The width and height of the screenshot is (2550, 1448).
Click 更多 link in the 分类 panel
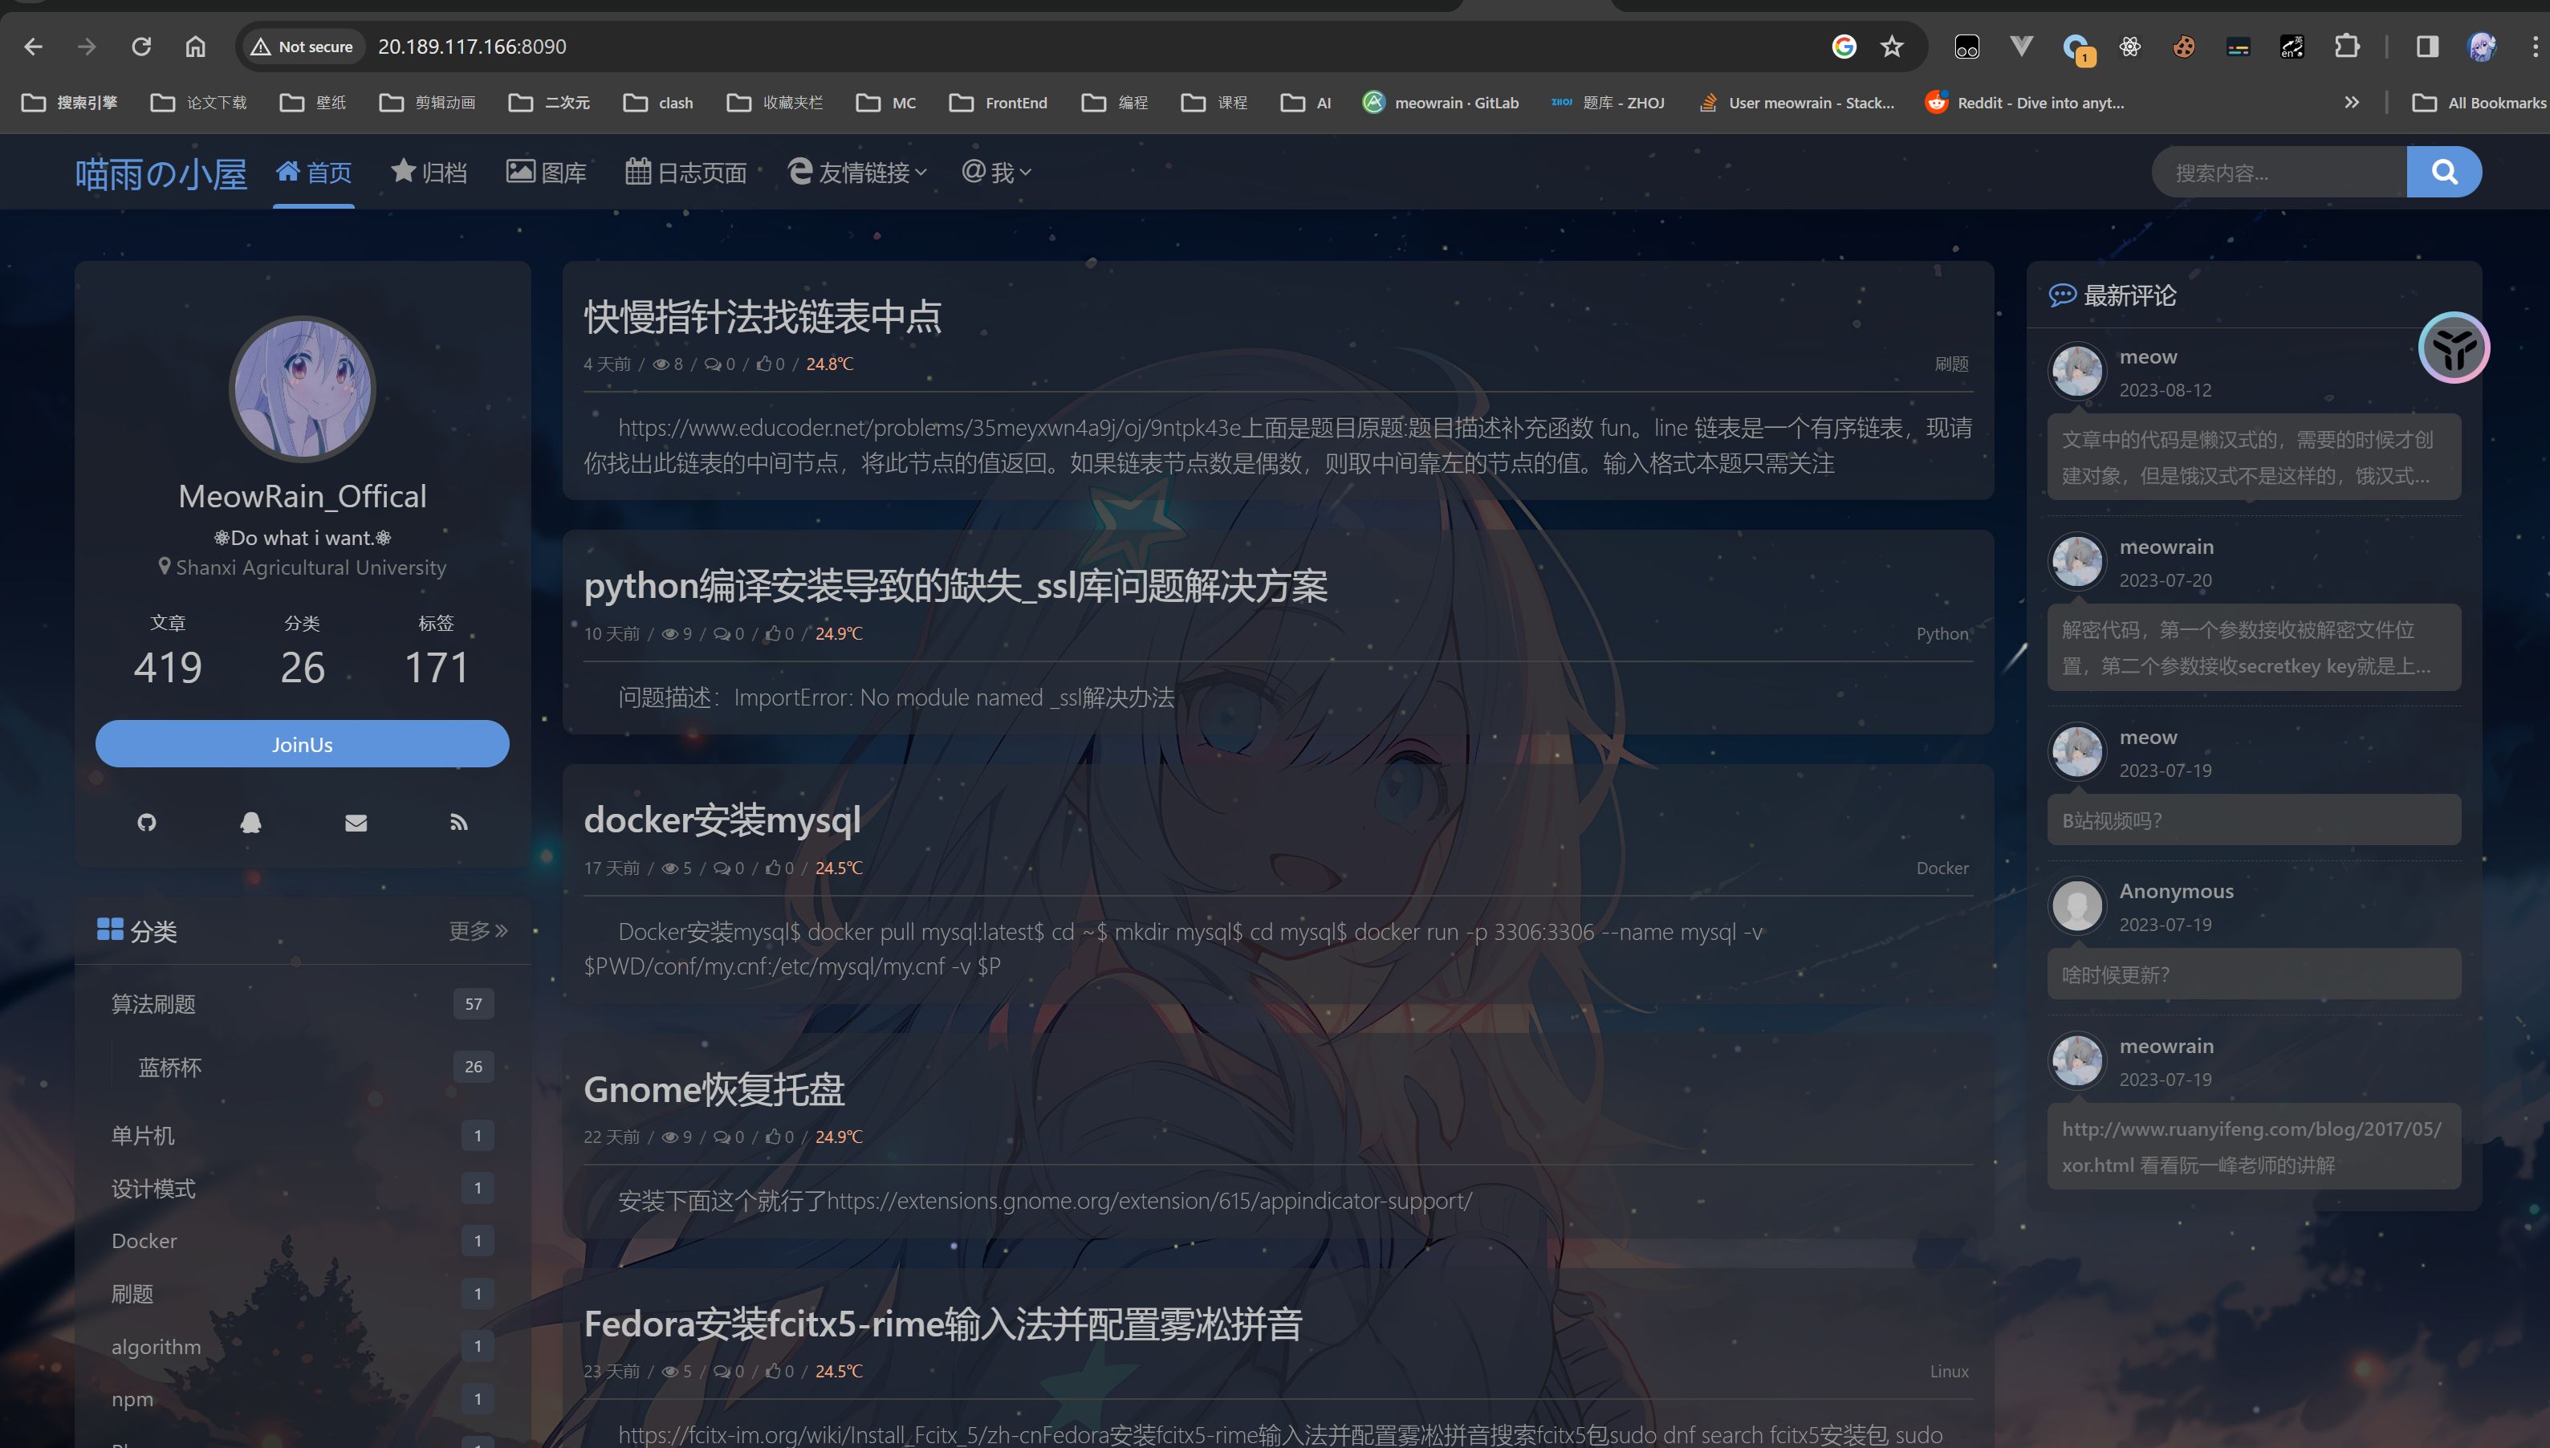(x=478, y=931)
